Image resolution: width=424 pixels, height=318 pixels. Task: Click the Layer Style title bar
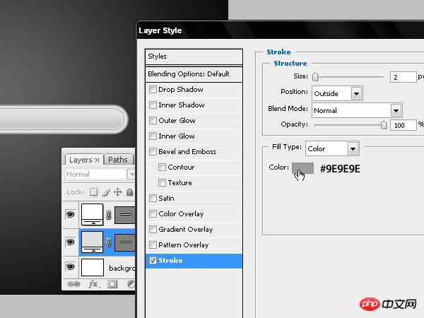click(280, 30)
